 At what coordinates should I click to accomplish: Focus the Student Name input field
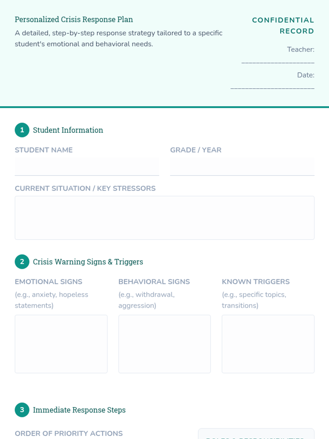87,167
